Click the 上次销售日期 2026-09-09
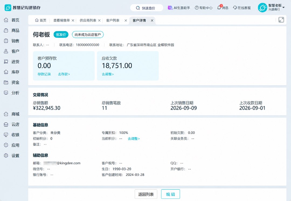The height and width of the screenshot is (201, 291). click(183, 108)
